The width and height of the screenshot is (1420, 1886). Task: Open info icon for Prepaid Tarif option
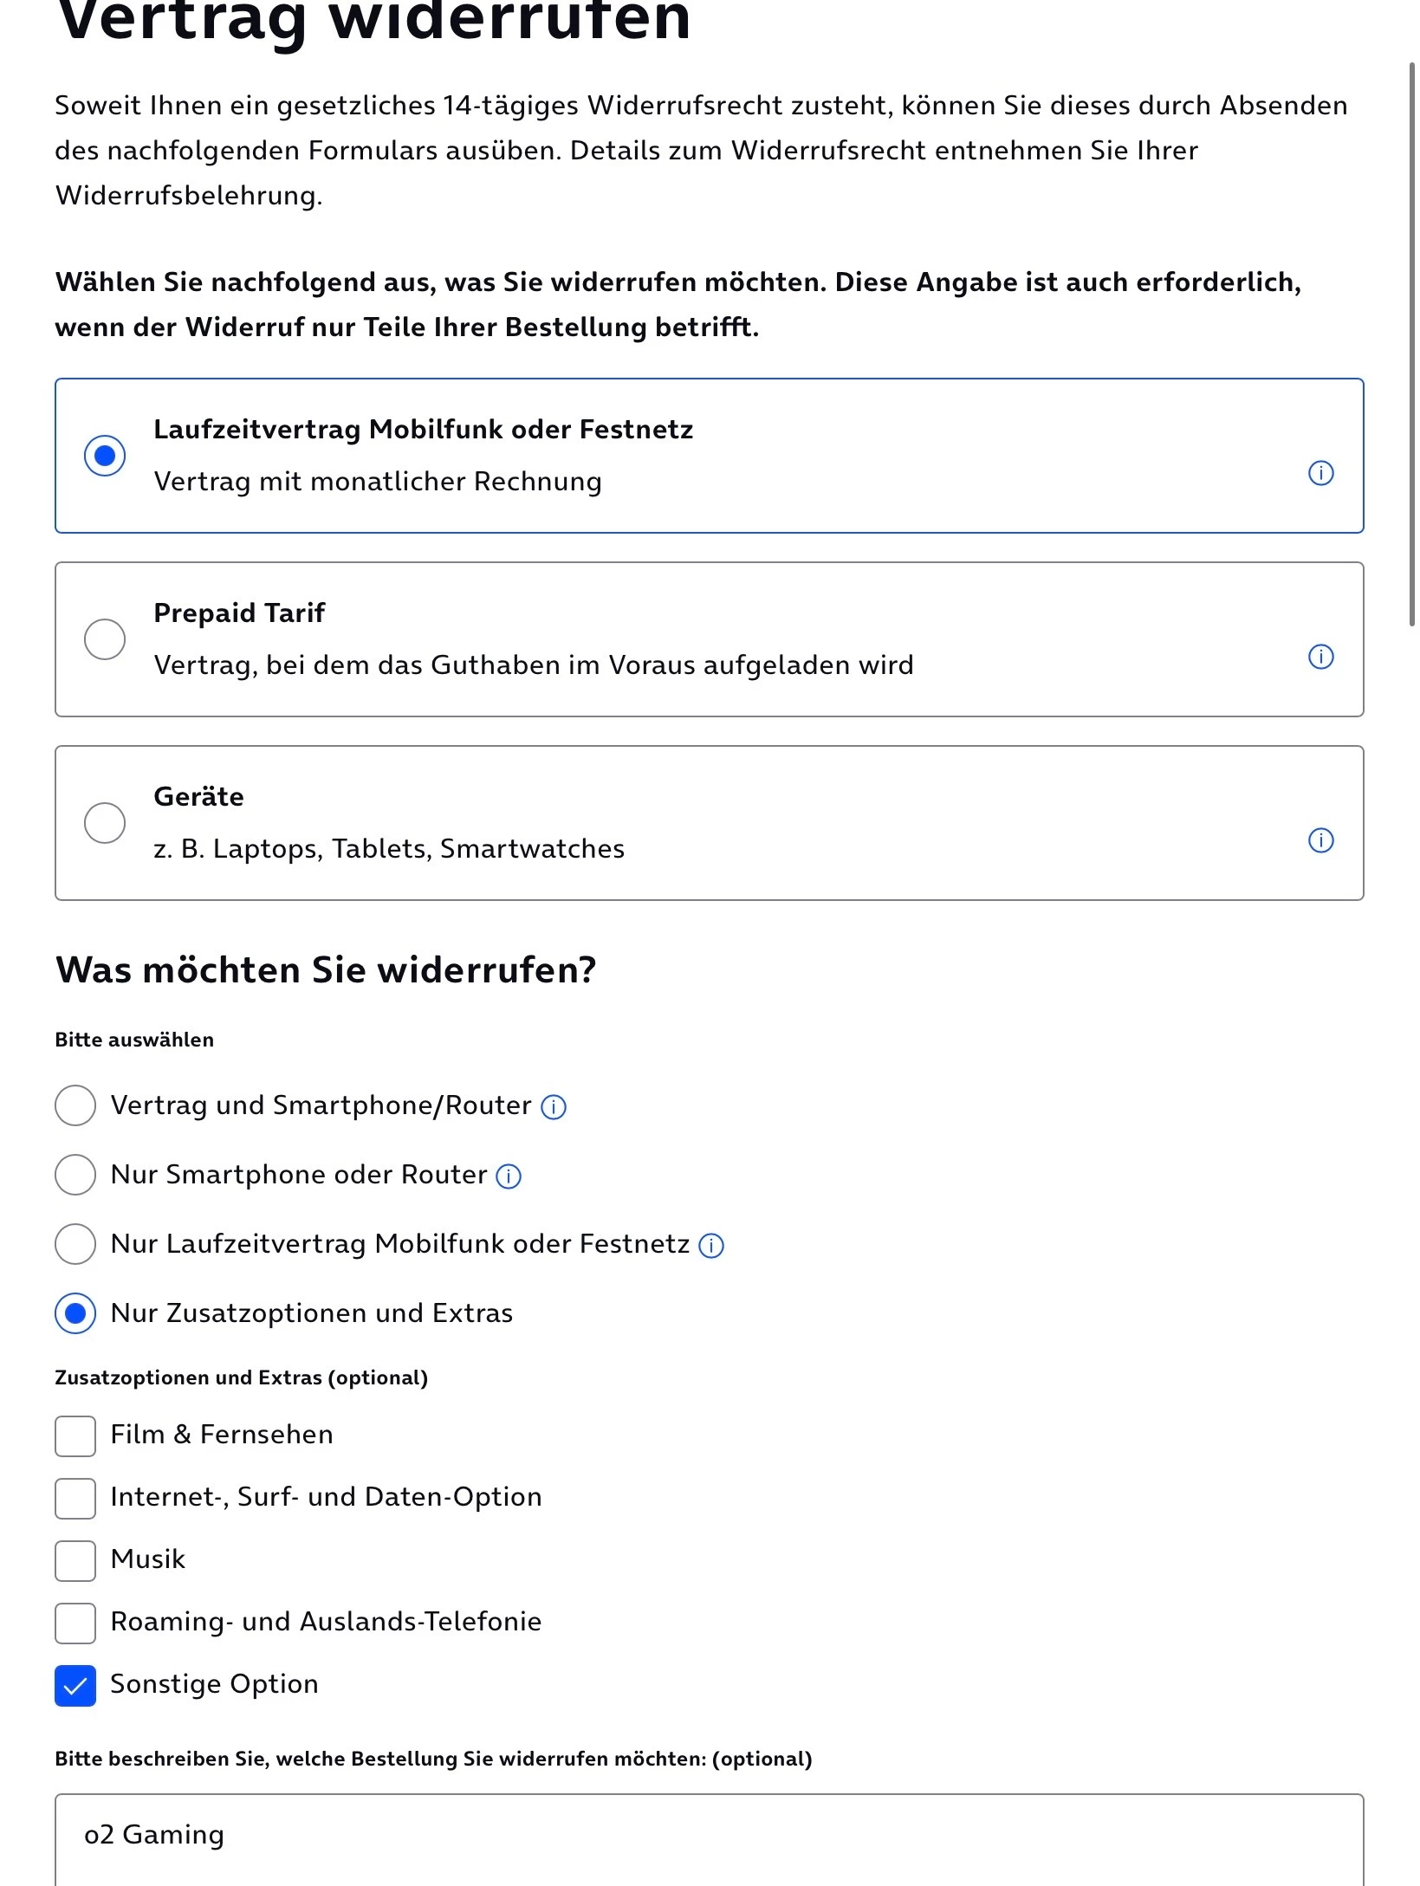coord(1320,657)
